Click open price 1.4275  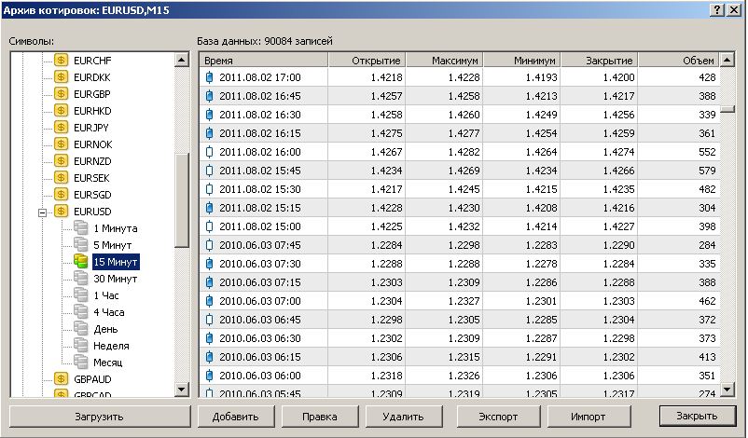pyautogui.click(x=386, y=133)
